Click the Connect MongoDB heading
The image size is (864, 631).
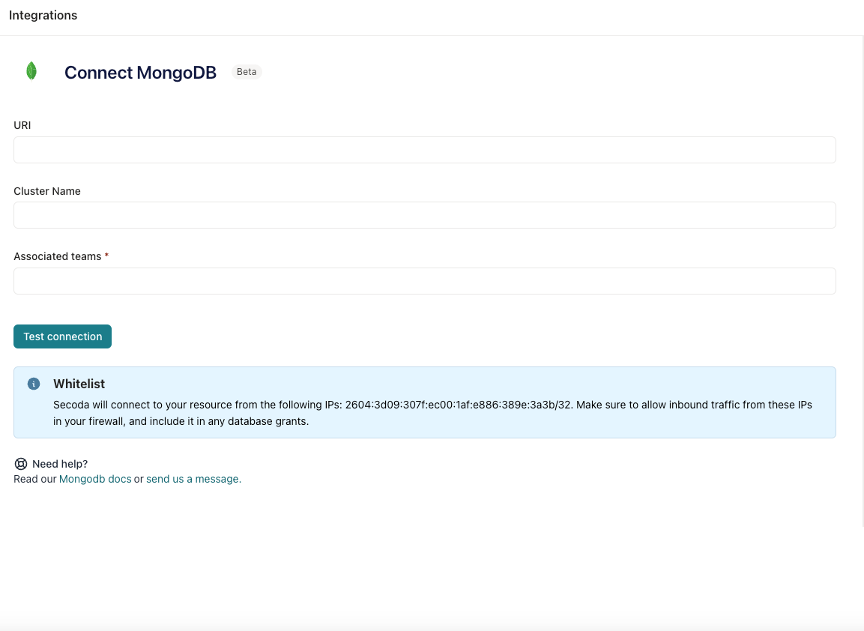coord(140,73)
